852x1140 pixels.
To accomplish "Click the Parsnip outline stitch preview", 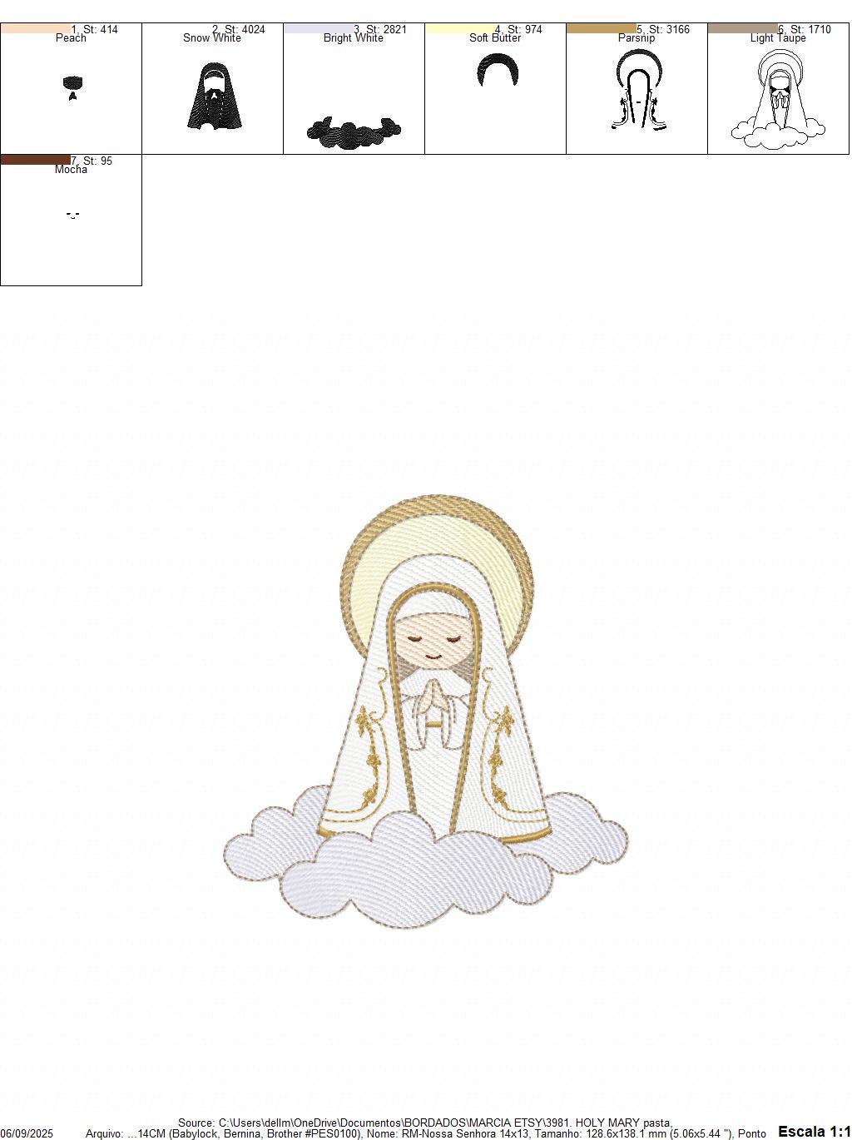I will click(x=637, y=92).
